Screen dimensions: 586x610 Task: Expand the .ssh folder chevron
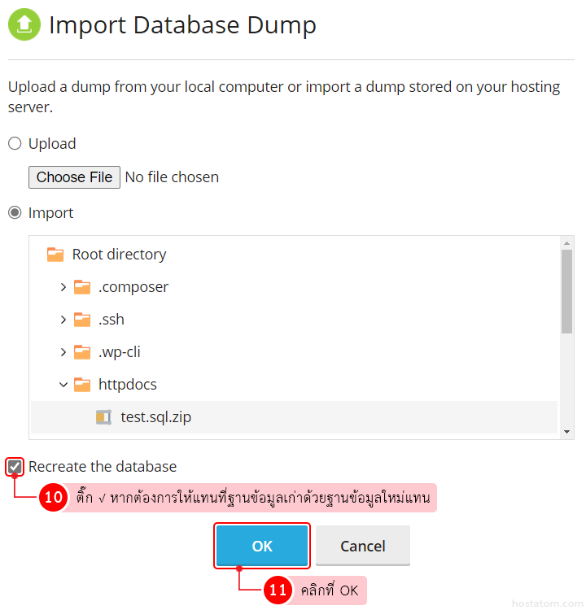tap(63, 320)
